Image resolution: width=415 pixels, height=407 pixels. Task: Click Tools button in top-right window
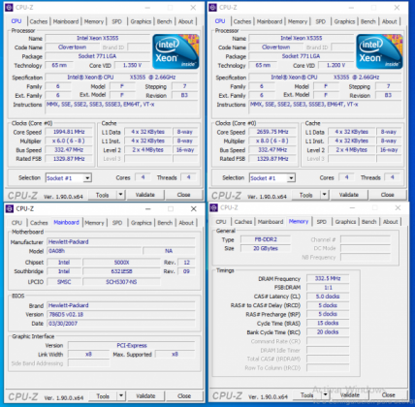click(305, 195)
